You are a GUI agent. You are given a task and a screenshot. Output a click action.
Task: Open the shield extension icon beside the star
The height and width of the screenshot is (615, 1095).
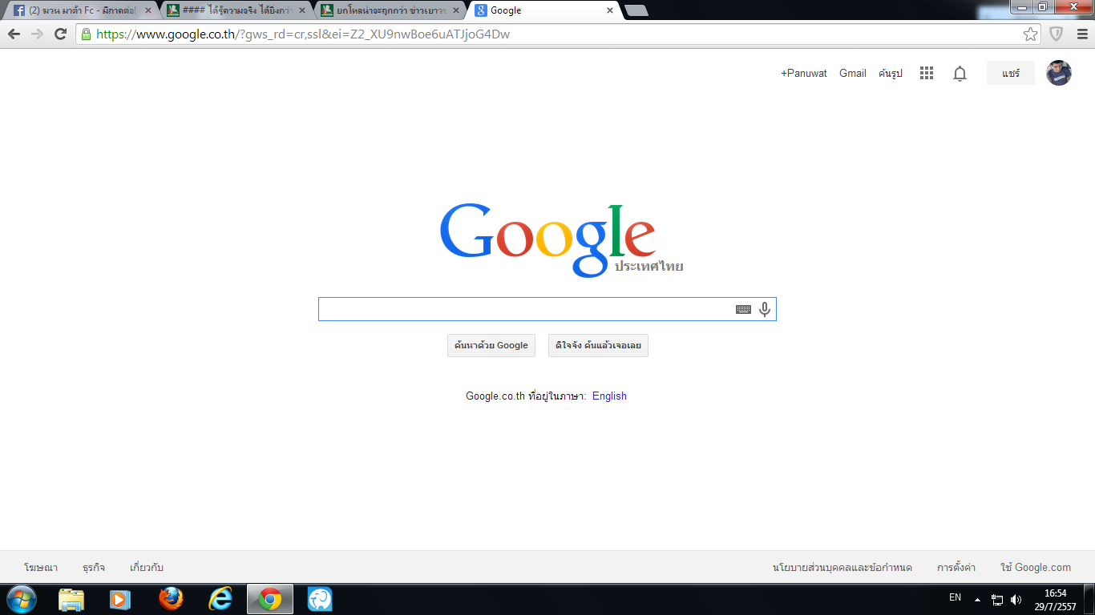pyautogui.click(x=1057, y=34)
